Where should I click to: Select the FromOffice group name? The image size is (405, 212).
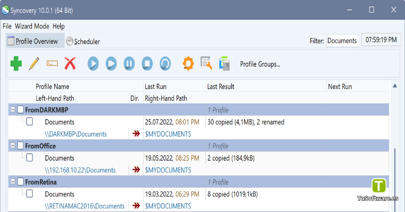click(40, 146)
